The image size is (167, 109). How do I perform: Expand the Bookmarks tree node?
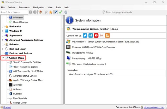(x=3, y=27)
